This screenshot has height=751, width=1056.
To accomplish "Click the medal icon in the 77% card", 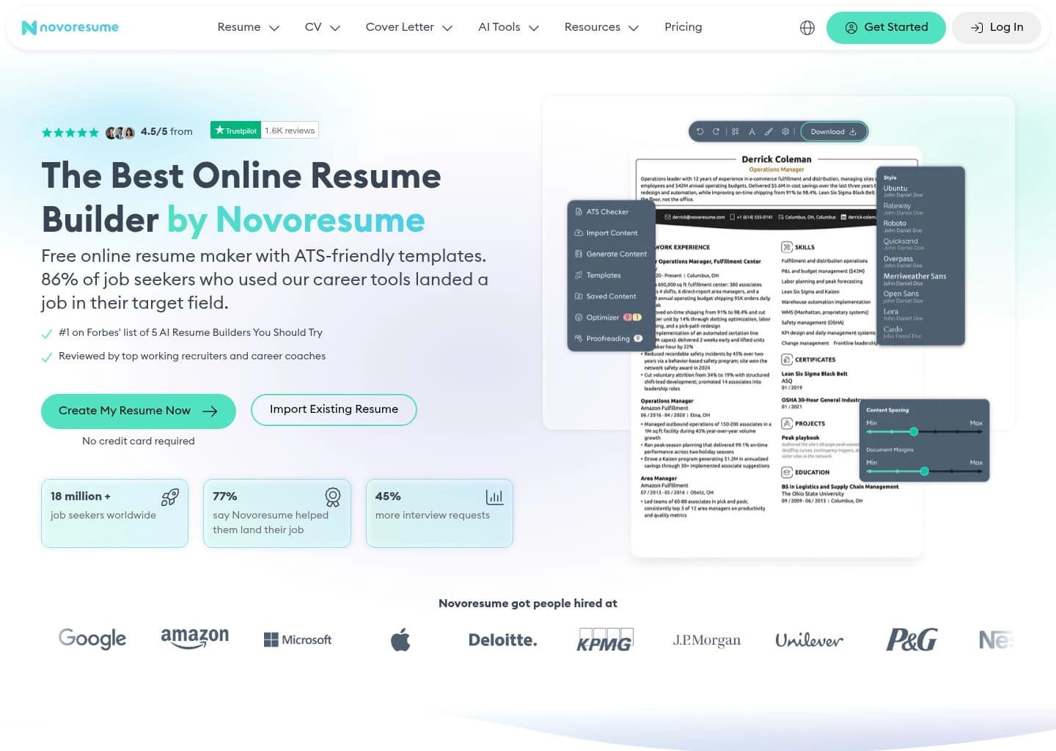I will coord(333,498).
